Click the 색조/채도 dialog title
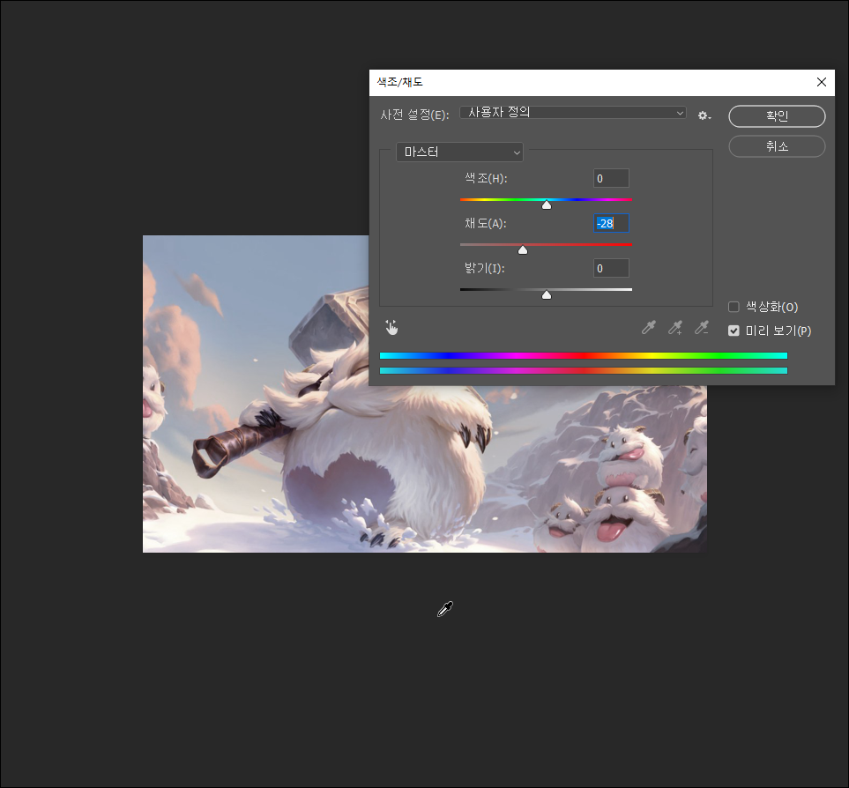Viewport: 849px width, 788px height. click(x=399, y=82)
